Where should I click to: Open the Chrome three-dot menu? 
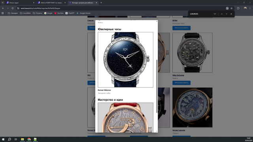pyautogui.click(x=250, y=8)
